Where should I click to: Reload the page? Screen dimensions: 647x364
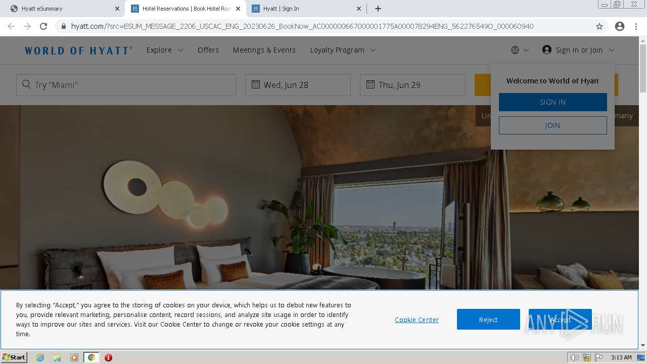click(x=43, y=26)
